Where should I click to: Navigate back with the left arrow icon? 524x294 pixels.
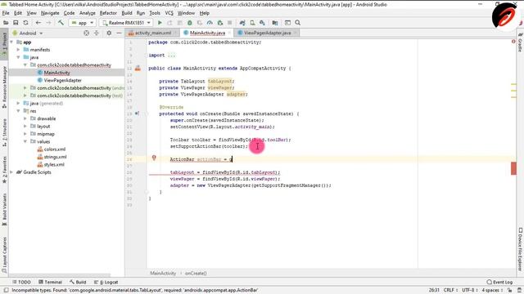[38, 23]
